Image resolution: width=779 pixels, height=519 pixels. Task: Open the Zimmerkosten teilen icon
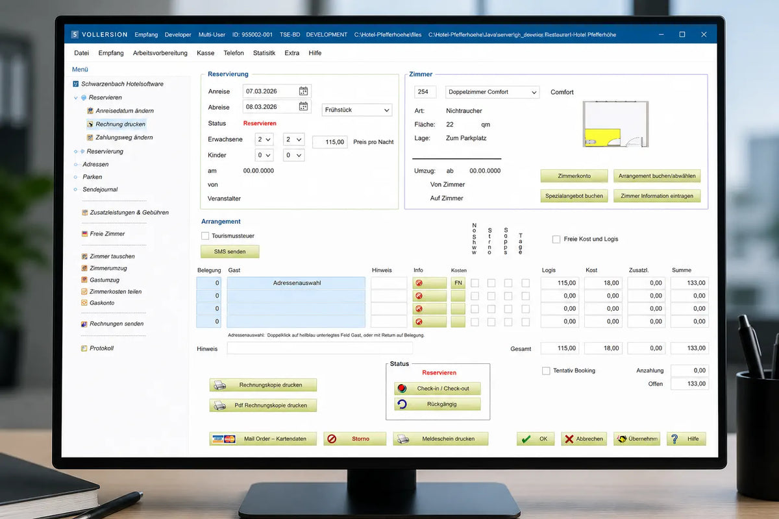84,291
